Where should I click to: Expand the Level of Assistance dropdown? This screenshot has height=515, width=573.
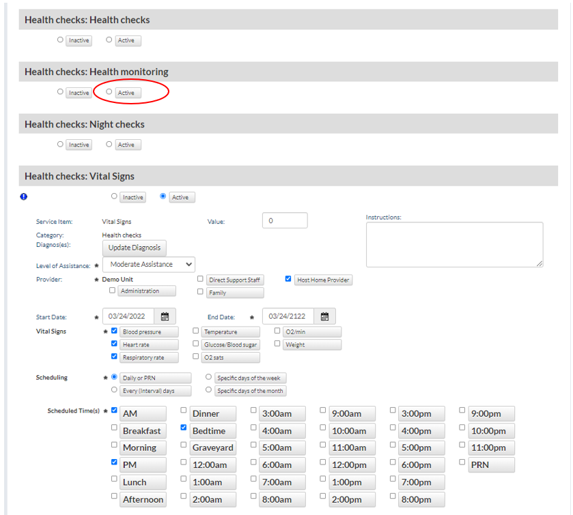[148, 264]
